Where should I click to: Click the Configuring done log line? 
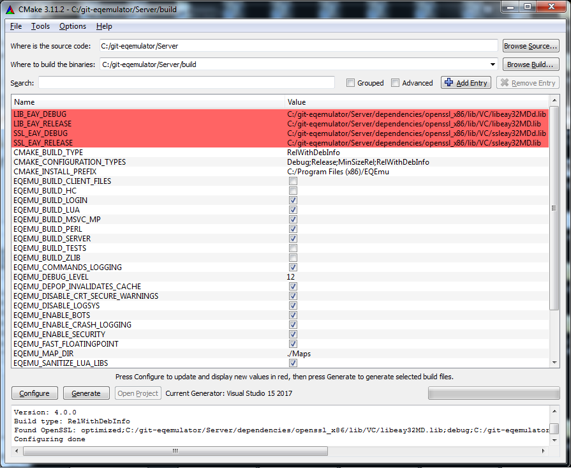50,439
